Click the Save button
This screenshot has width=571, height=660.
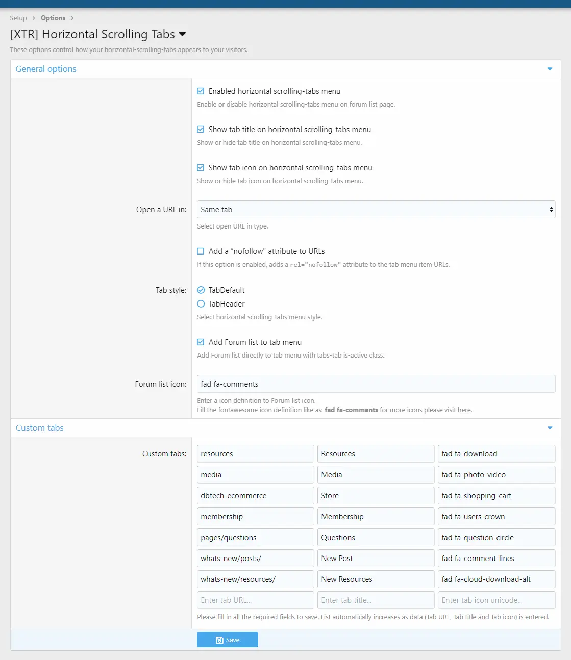click(227, 640)
